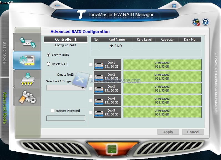This screenshot has height=160, width=221.
Task: Click the Disk1 drive icon
Action: click(x=99, y=65)
